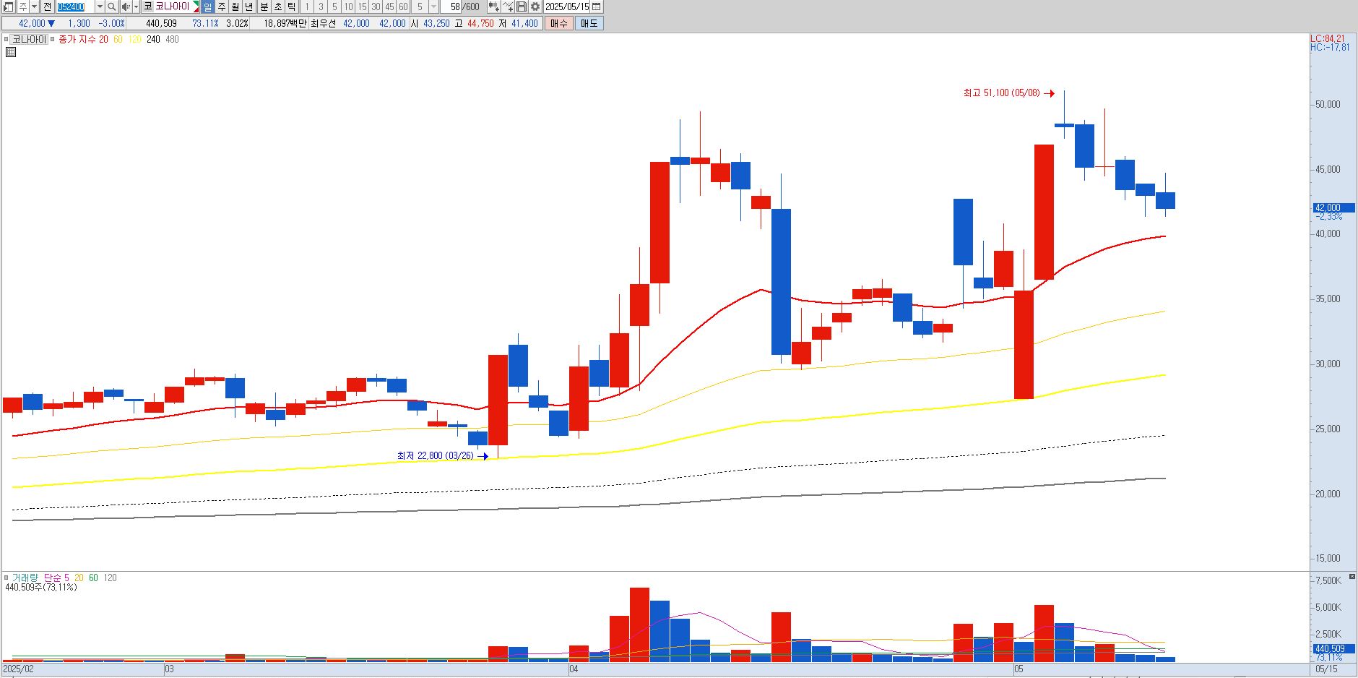The image size is (1358, 678).
Task: Click the green-red flag icon beside 코나아이
Action: [x=195, y=7]
